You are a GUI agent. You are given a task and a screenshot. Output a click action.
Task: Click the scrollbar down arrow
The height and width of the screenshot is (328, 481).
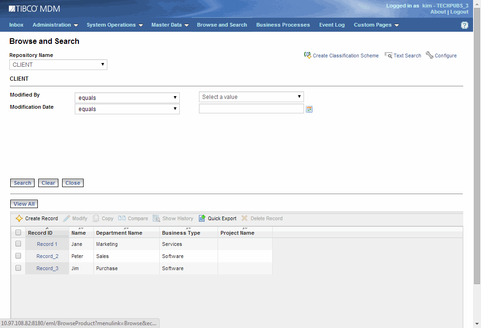tap(477, 324)
